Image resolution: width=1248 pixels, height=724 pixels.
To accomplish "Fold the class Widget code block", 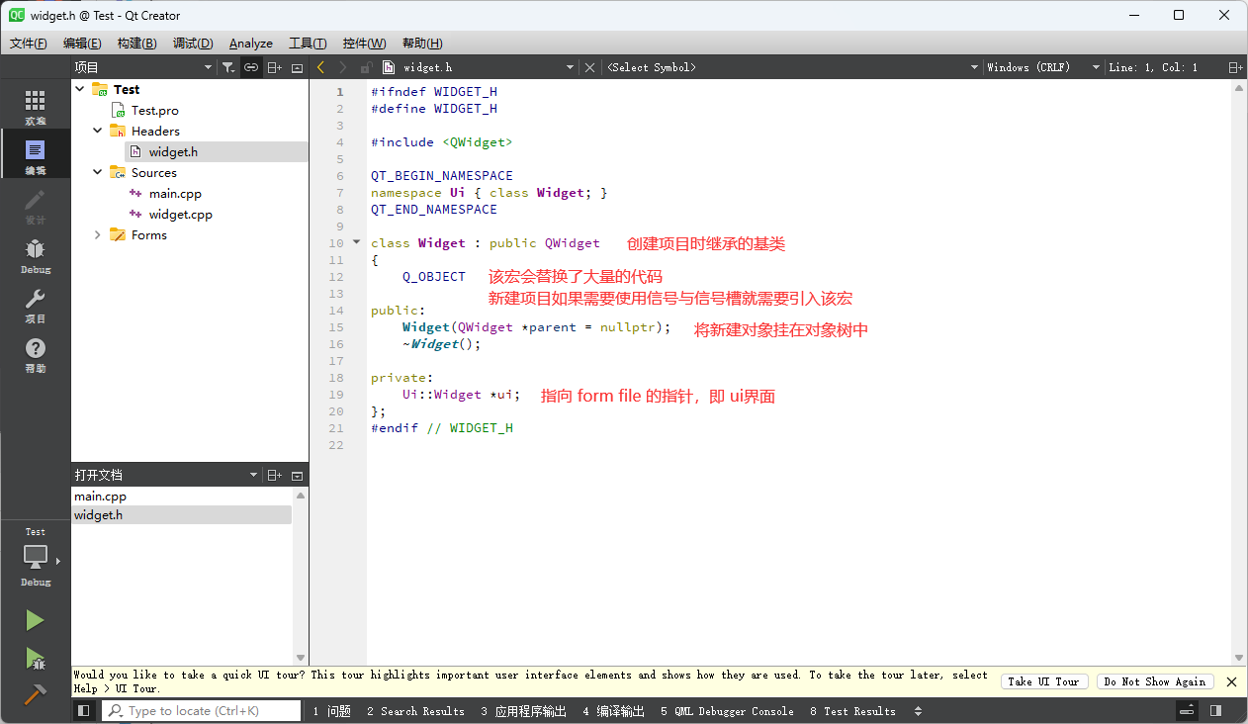I will 357,242.
